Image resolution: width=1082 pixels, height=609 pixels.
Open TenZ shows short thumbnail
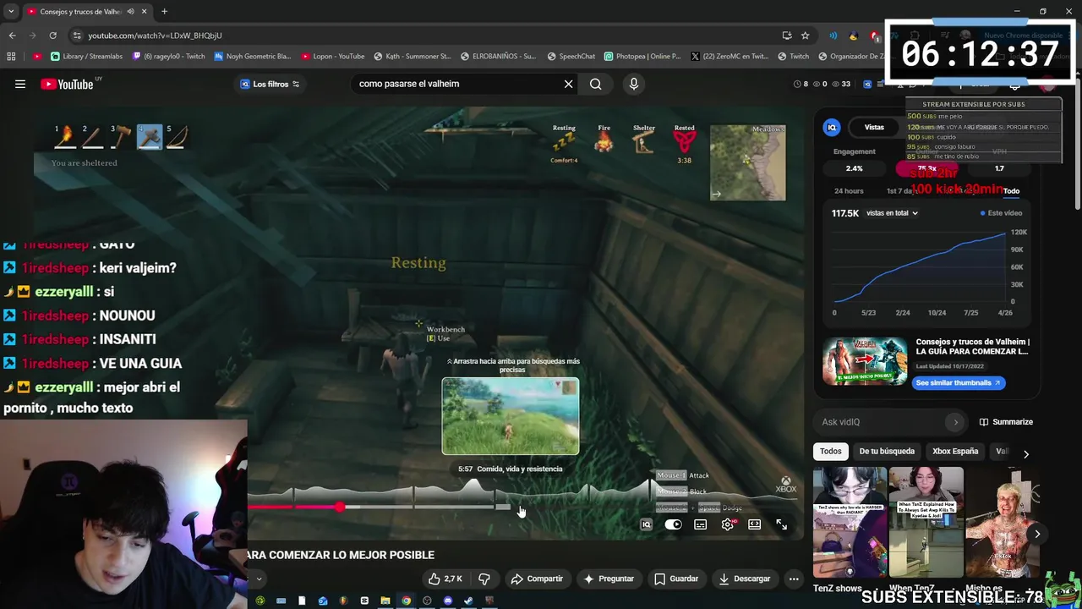(x=850, y=522)
